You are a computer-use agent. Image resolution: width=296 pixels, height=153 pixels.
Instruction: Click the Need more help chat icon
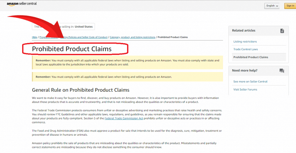pyautogui.click(x=282, y=71)
